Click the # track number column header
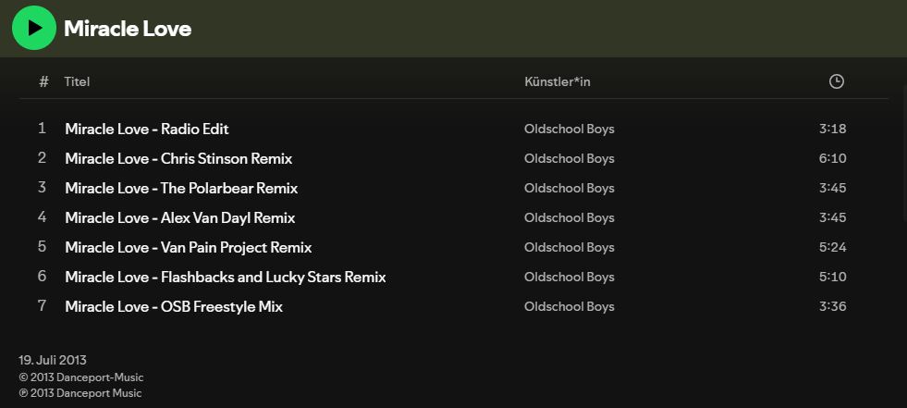 [x=43, y=81]
